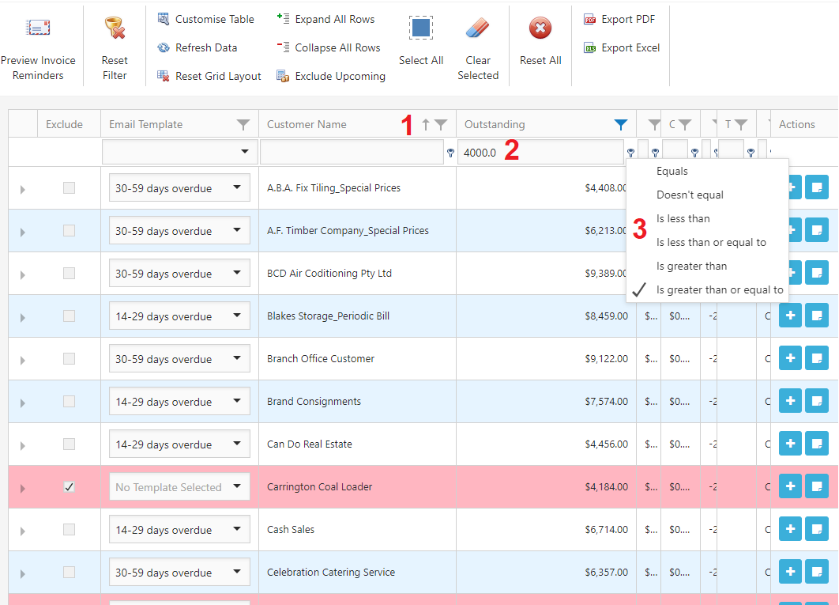Click the Outstanding filter operator icon

coord(631,153)
